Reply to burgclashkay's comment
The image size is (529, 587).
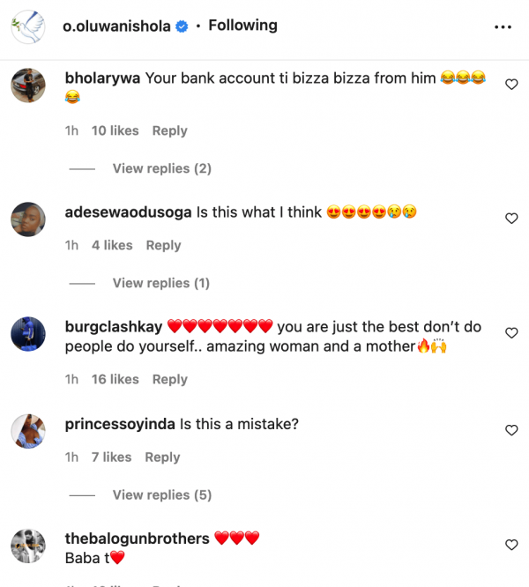click(169, 379)
